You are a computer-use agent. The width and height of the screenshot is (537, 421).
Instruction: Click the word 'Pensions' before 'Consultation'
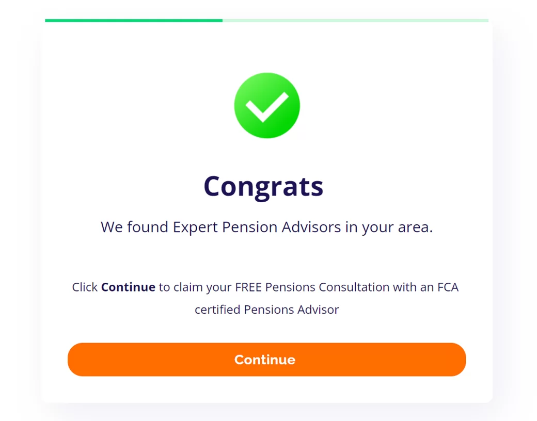tap(290, 287)
